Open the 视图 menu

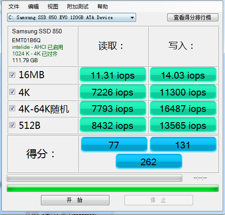point(52,7)
